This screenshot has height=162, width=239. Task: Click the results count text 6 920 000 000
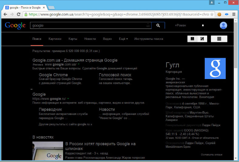tap(75, 51)
